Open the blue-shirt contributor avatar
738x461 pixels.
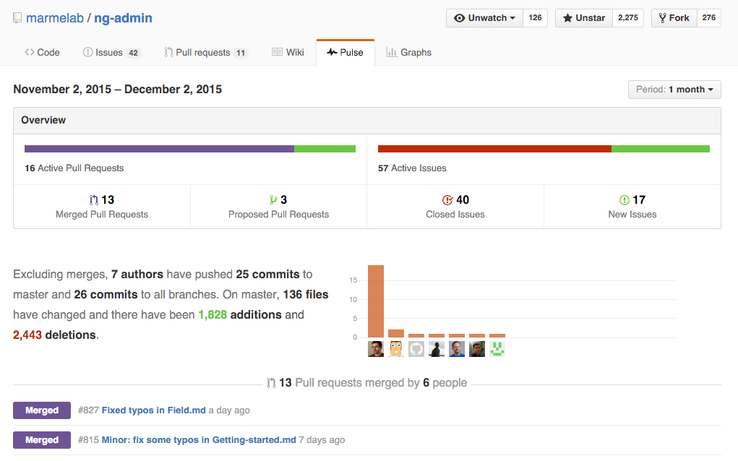[x=457, y=349]
